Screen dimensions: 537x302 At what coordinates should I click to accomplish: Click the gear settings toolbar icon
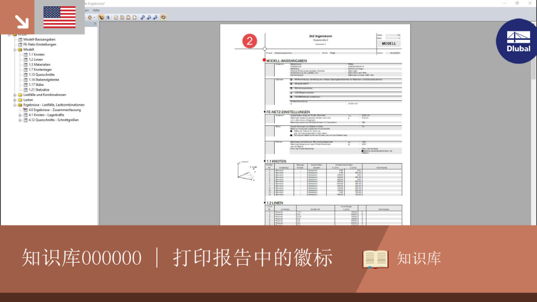click(90, 17)
